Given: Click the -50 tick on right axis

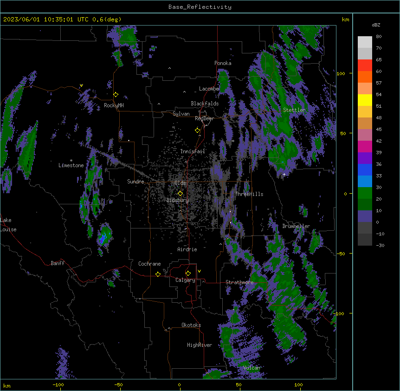Looking at the screenshot, I should click(x=341, y=254).
